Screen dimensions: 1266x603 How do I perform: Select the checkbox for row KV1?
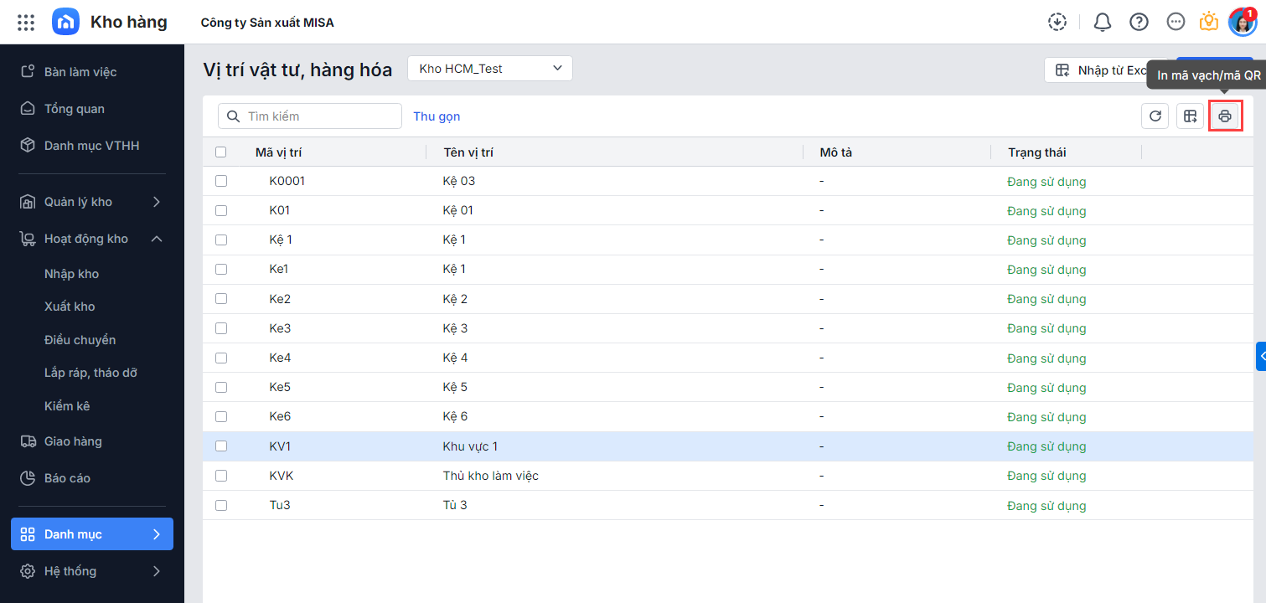[x=221, y=446]
